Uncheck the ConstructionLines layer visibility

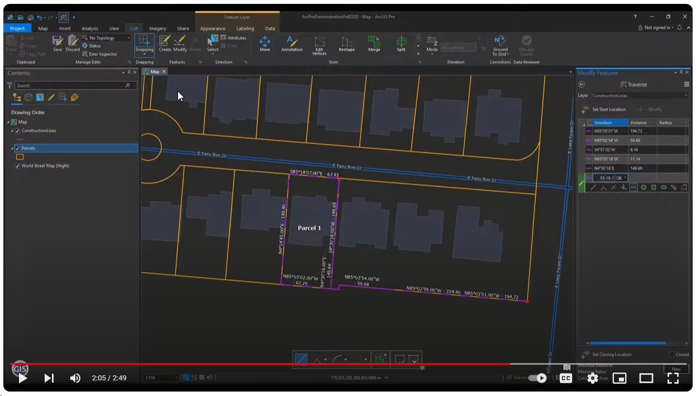coord(17,131)
